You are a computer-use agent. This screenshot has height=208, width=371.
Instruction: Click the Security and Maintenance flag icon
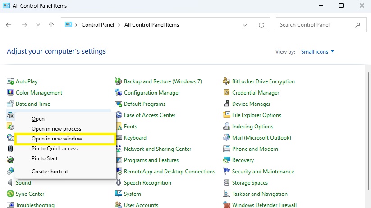coord(226,172)
